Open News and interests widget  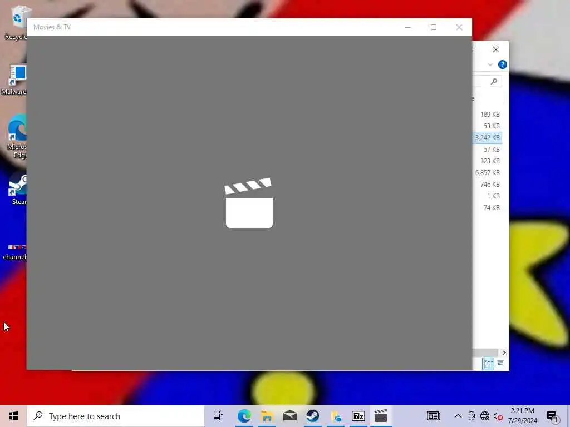[x=433, y=416]
